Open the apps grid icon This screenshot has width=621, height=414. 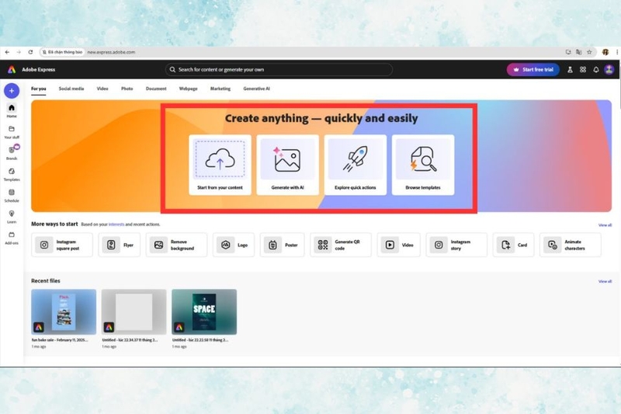click(583, 70)
